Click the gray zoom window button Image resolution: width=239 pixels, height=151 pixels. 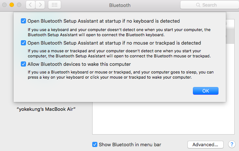pyautogui.click(x=19, y=5)
